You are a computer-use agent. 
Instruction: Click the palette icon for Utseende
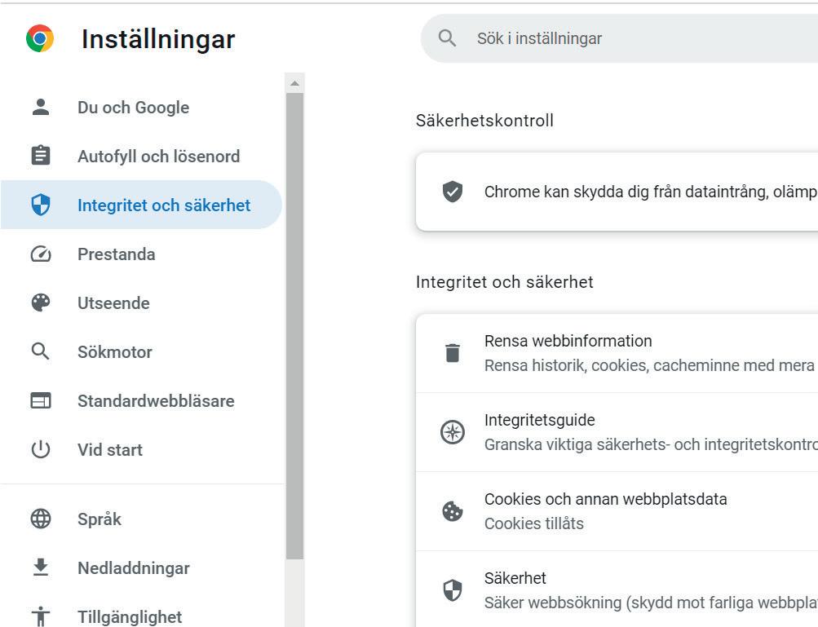(41, 303)
